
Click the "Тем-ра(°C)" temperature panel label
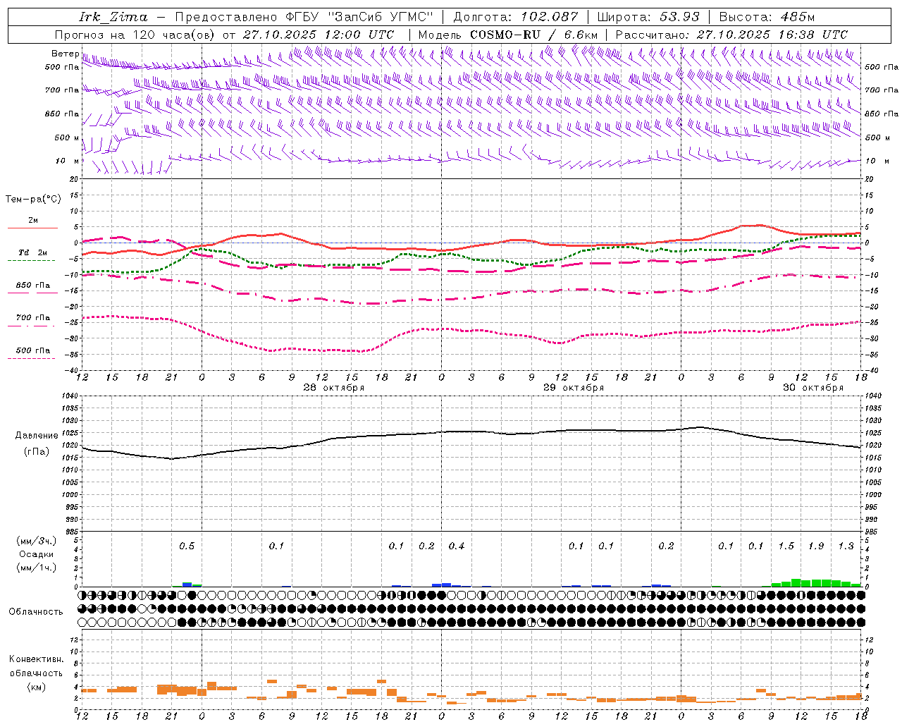click(x=33, y=200)
